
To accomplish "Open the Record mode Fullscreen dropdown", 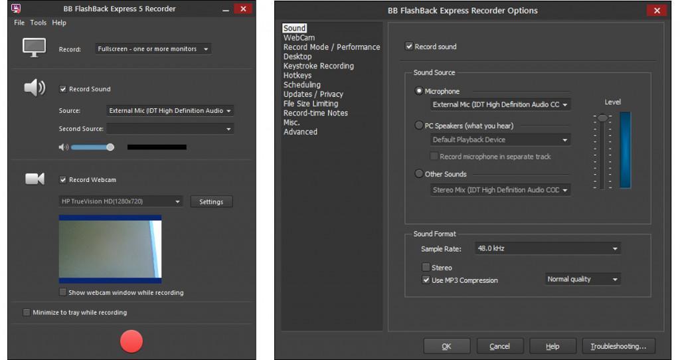I will tap(153, 49).
